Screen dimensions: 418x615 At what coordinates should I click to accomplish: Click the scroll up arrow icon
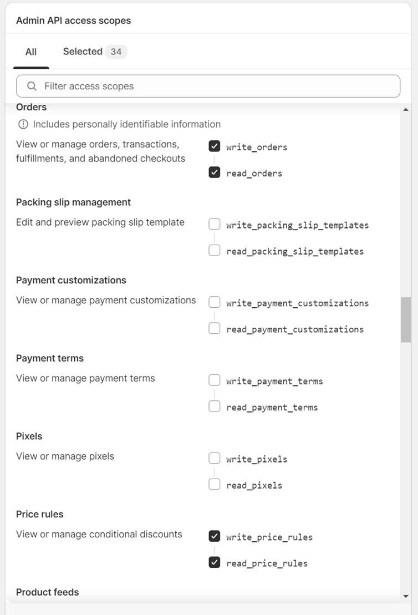406,110
